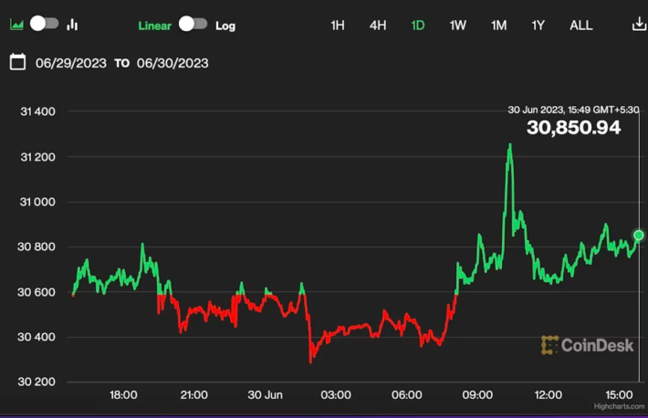Screen dimensions: 648x418
Task: Edit the end date 06/30/2023
Action: (x=172, y=63)
